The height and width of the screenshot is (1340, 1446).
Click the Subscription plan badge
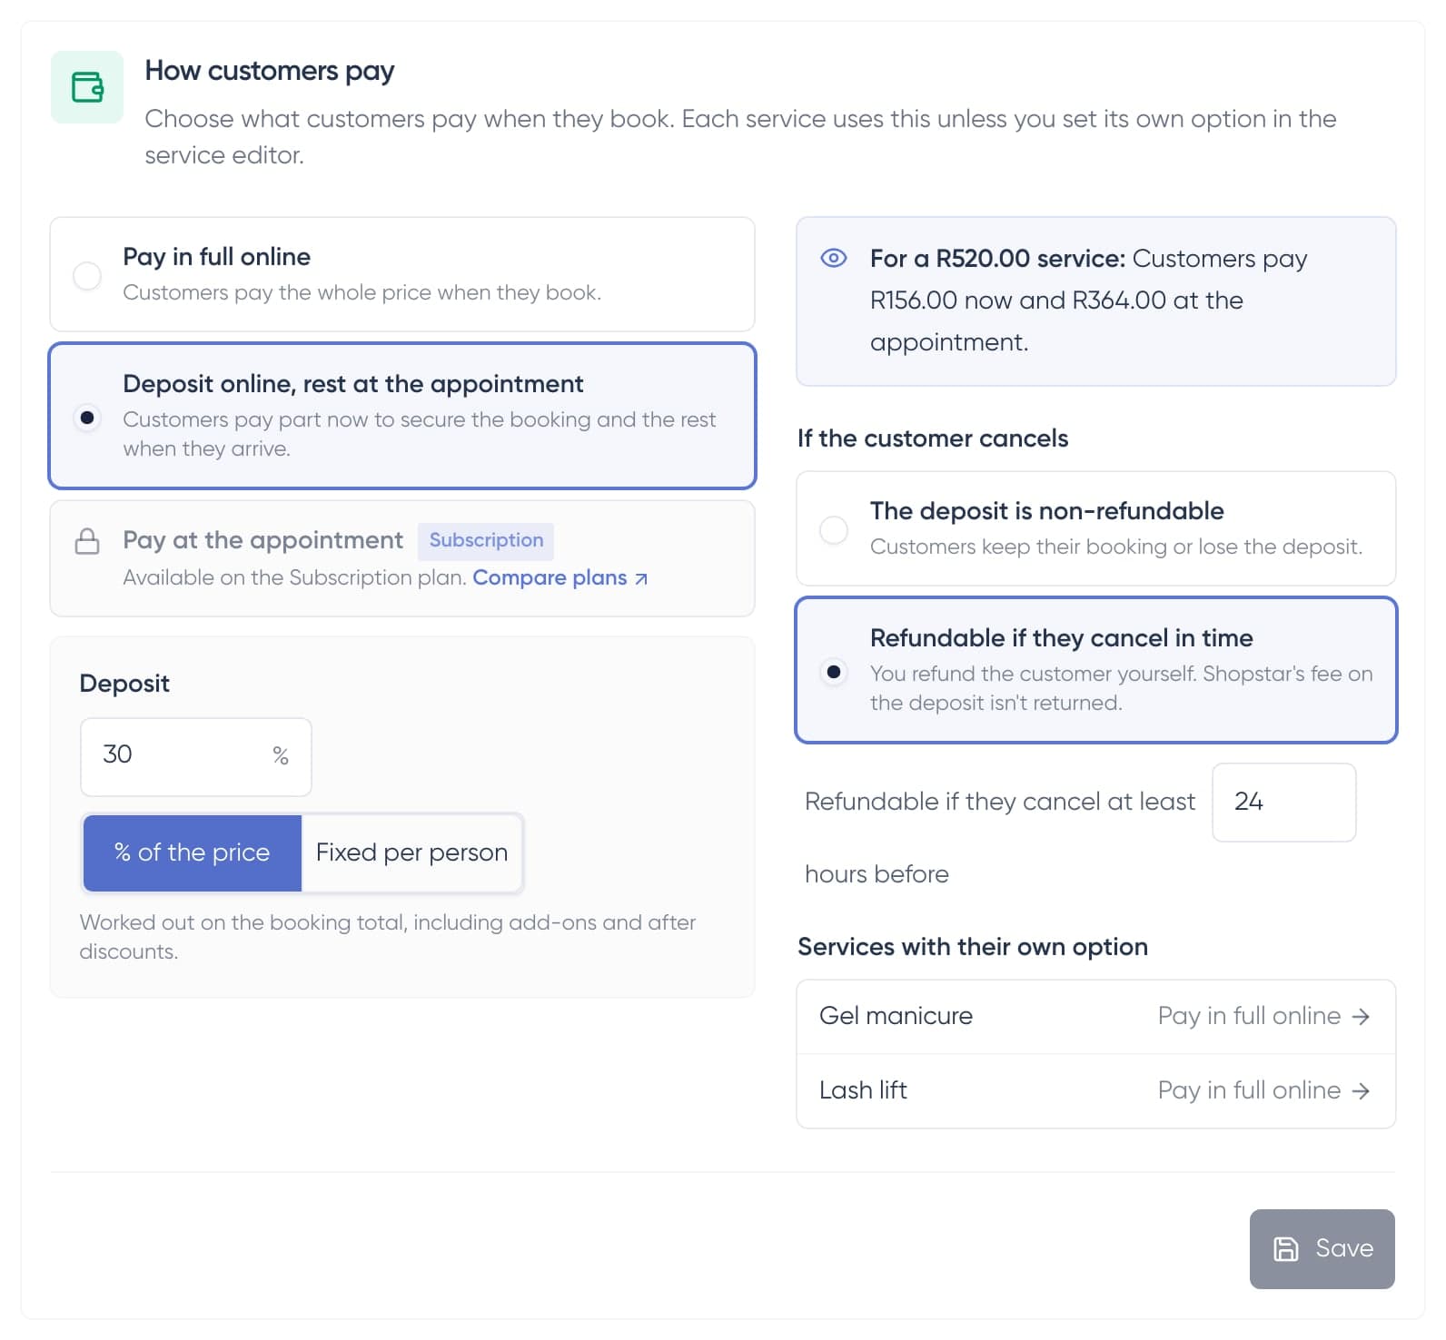point(486,541)
